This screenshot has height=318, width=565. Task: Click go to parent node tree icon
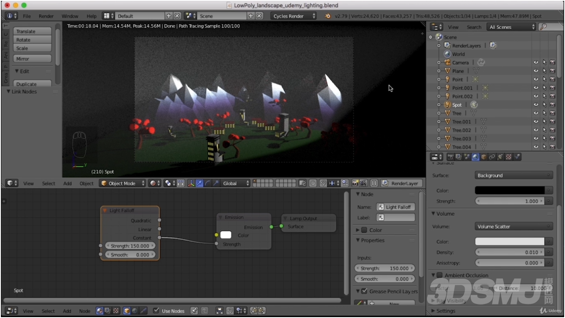[x=204, y=311]
